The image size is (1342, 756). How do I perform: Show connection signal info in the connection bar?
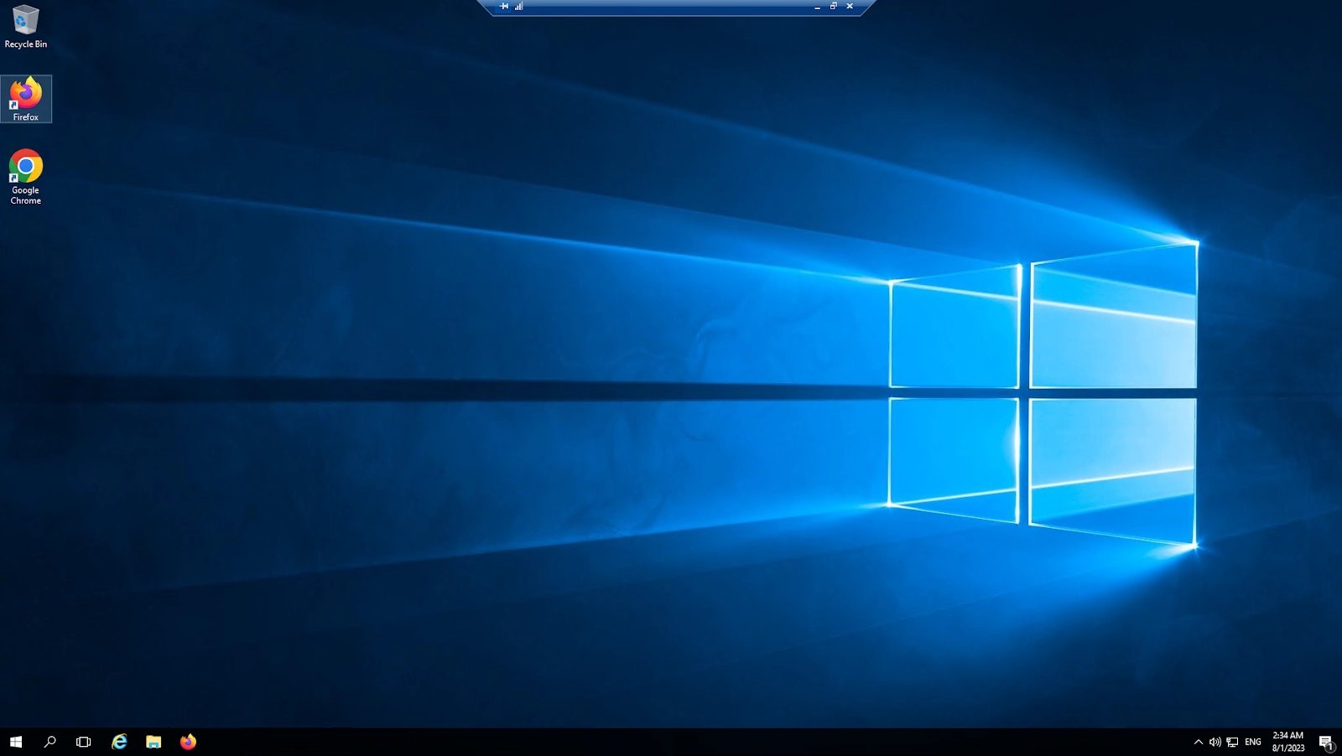(x=519, y=6)
